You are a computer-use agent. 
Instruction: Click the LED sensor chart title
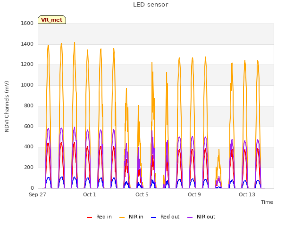click(x=151, y=5)
